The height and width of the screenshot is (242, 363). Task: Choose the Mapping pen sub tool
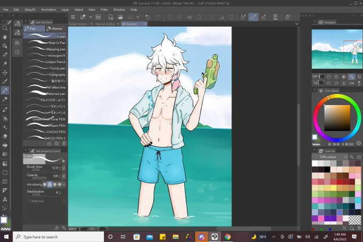pyautogui.click(x=45, y=49)
